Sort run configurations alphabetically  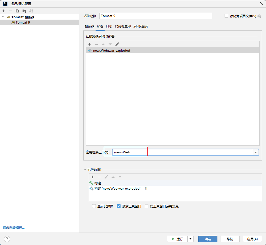coord(31,11)
